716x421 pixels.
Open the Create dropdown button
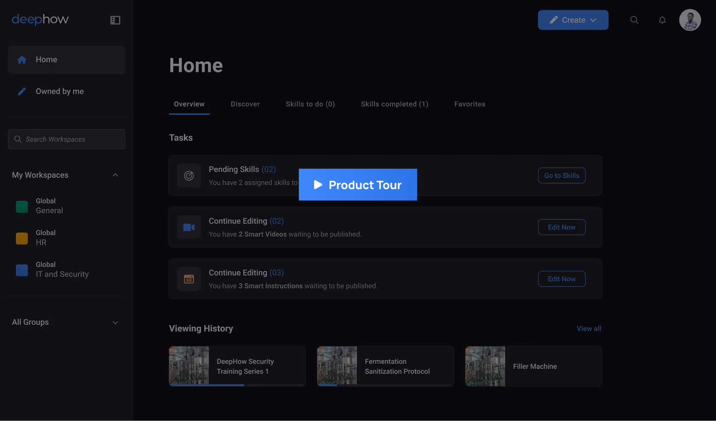point(573,20)
